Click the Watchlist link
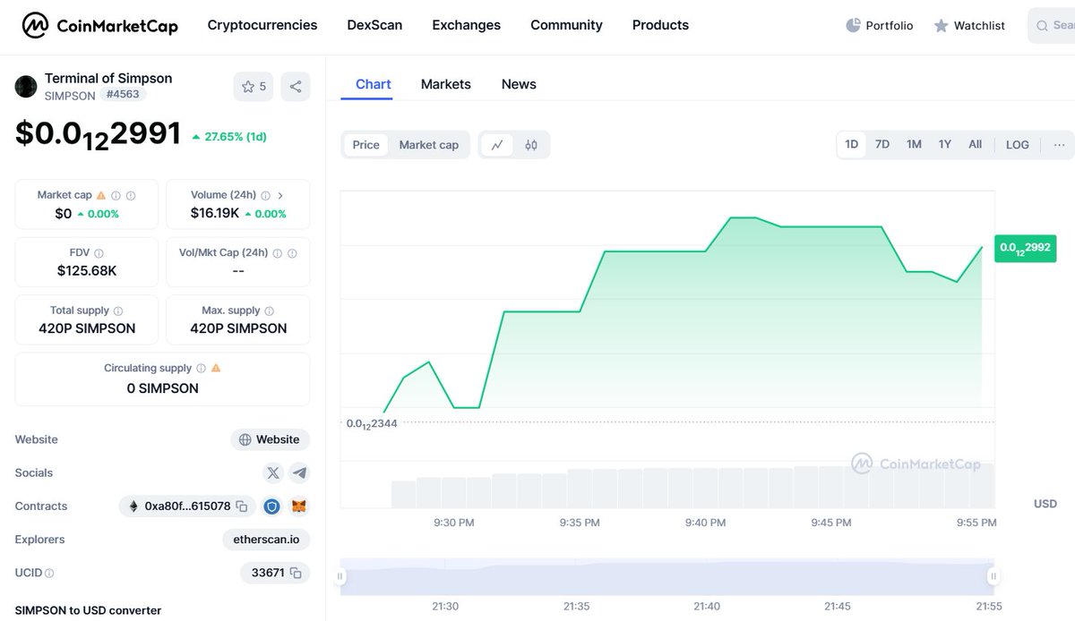Image resolution: width=1075 pixels, height=621 pixels. click(x=969, y=26)
